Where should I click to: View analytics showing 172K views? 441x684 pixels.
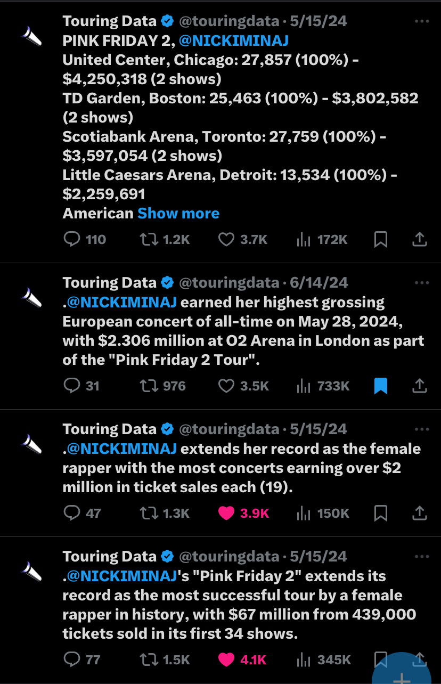[322, 240]
